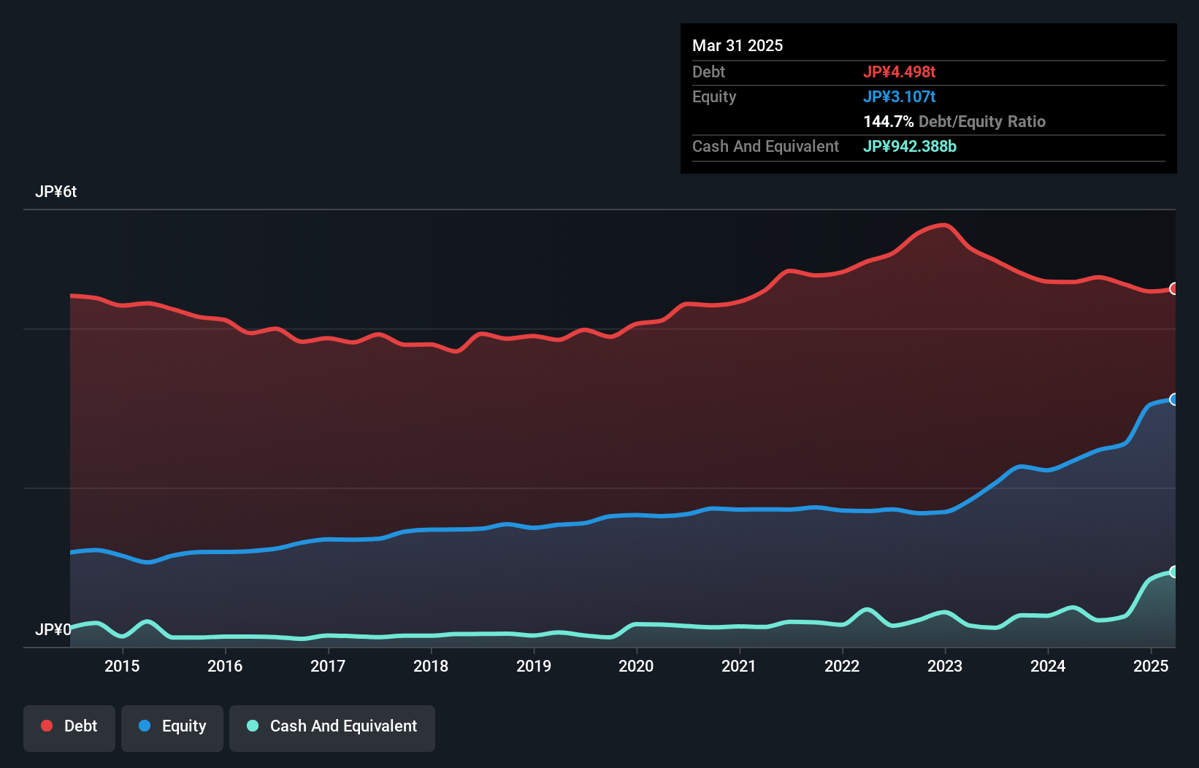Click the JP¥0 y-axis label
The height and width of the screenshot is (768, 1199).
point(53,629)
